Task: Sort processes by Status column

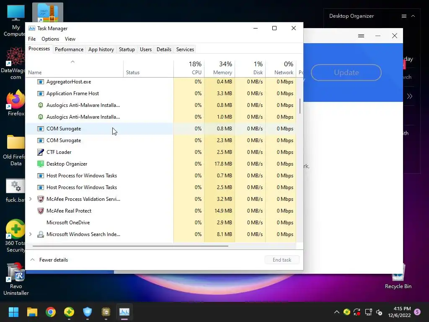Action: (148, 69)
